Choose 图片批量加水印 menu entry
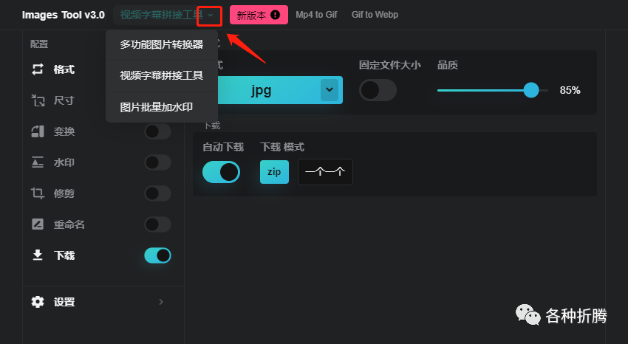628x344 pixels. pos(157,107)
